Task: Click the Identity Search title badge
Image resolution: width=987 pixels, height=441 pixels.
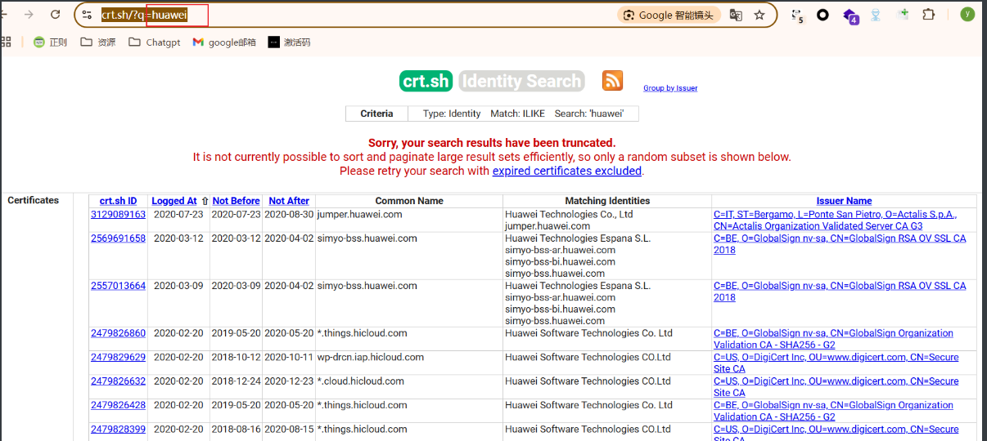Action: pyautogui.click(x=521, y=81)
